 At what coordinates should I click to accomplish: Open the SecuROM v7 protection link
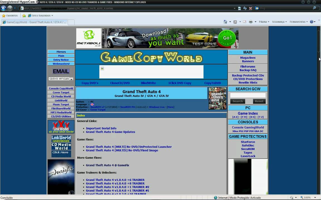tap(98, 107)
